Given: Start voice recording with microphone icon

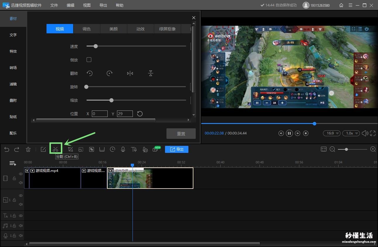Looking at the screenshot, I should 123,149.
